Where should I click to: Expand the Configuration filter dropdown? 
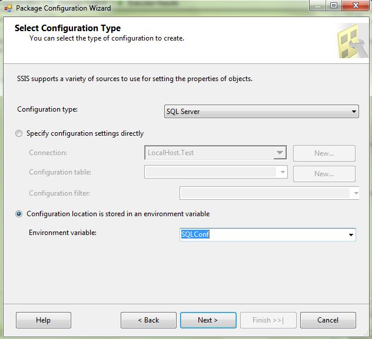(x=355, y=193)
